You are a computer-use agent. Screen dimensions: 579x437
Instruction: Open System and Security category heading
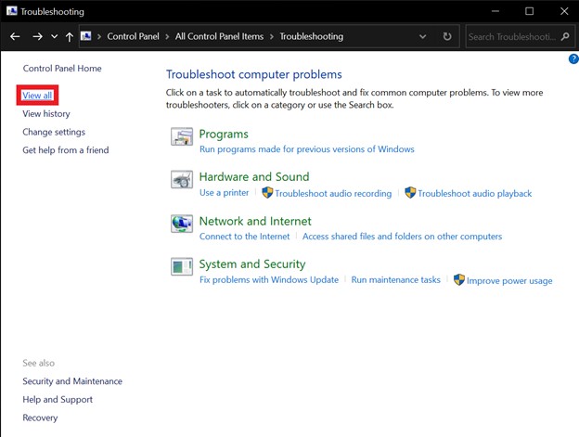point(252,264)
